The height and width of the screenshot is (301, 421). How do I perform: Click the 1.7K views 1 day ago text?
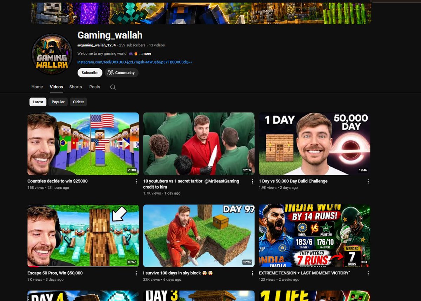tap(162, 193)
